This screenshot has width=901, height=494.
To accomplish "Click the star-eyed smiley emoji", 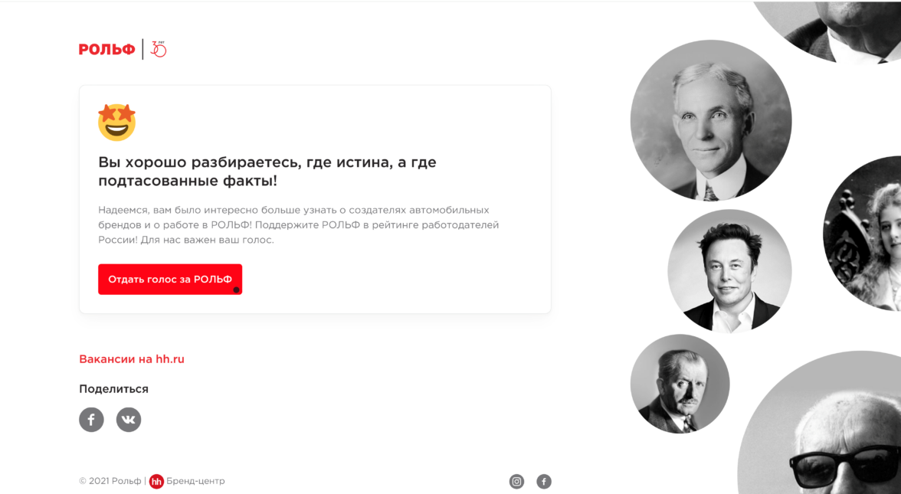I will click(x=116, y=123).
